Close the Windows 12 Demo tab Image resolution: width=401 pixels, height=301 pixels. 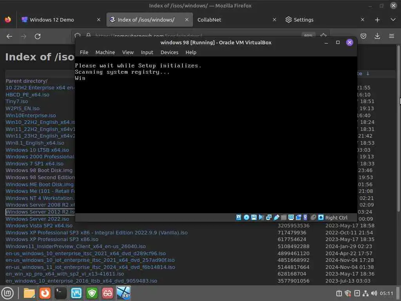[x=99, y=20]
